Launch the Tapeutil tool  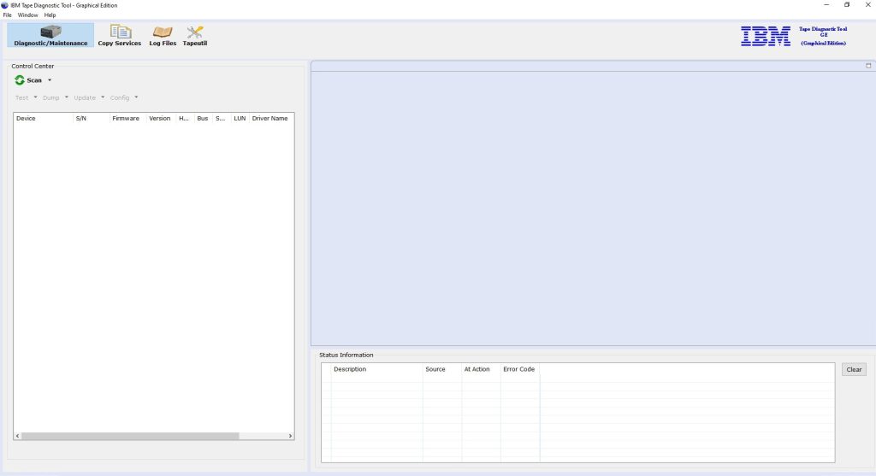point(195,35)
